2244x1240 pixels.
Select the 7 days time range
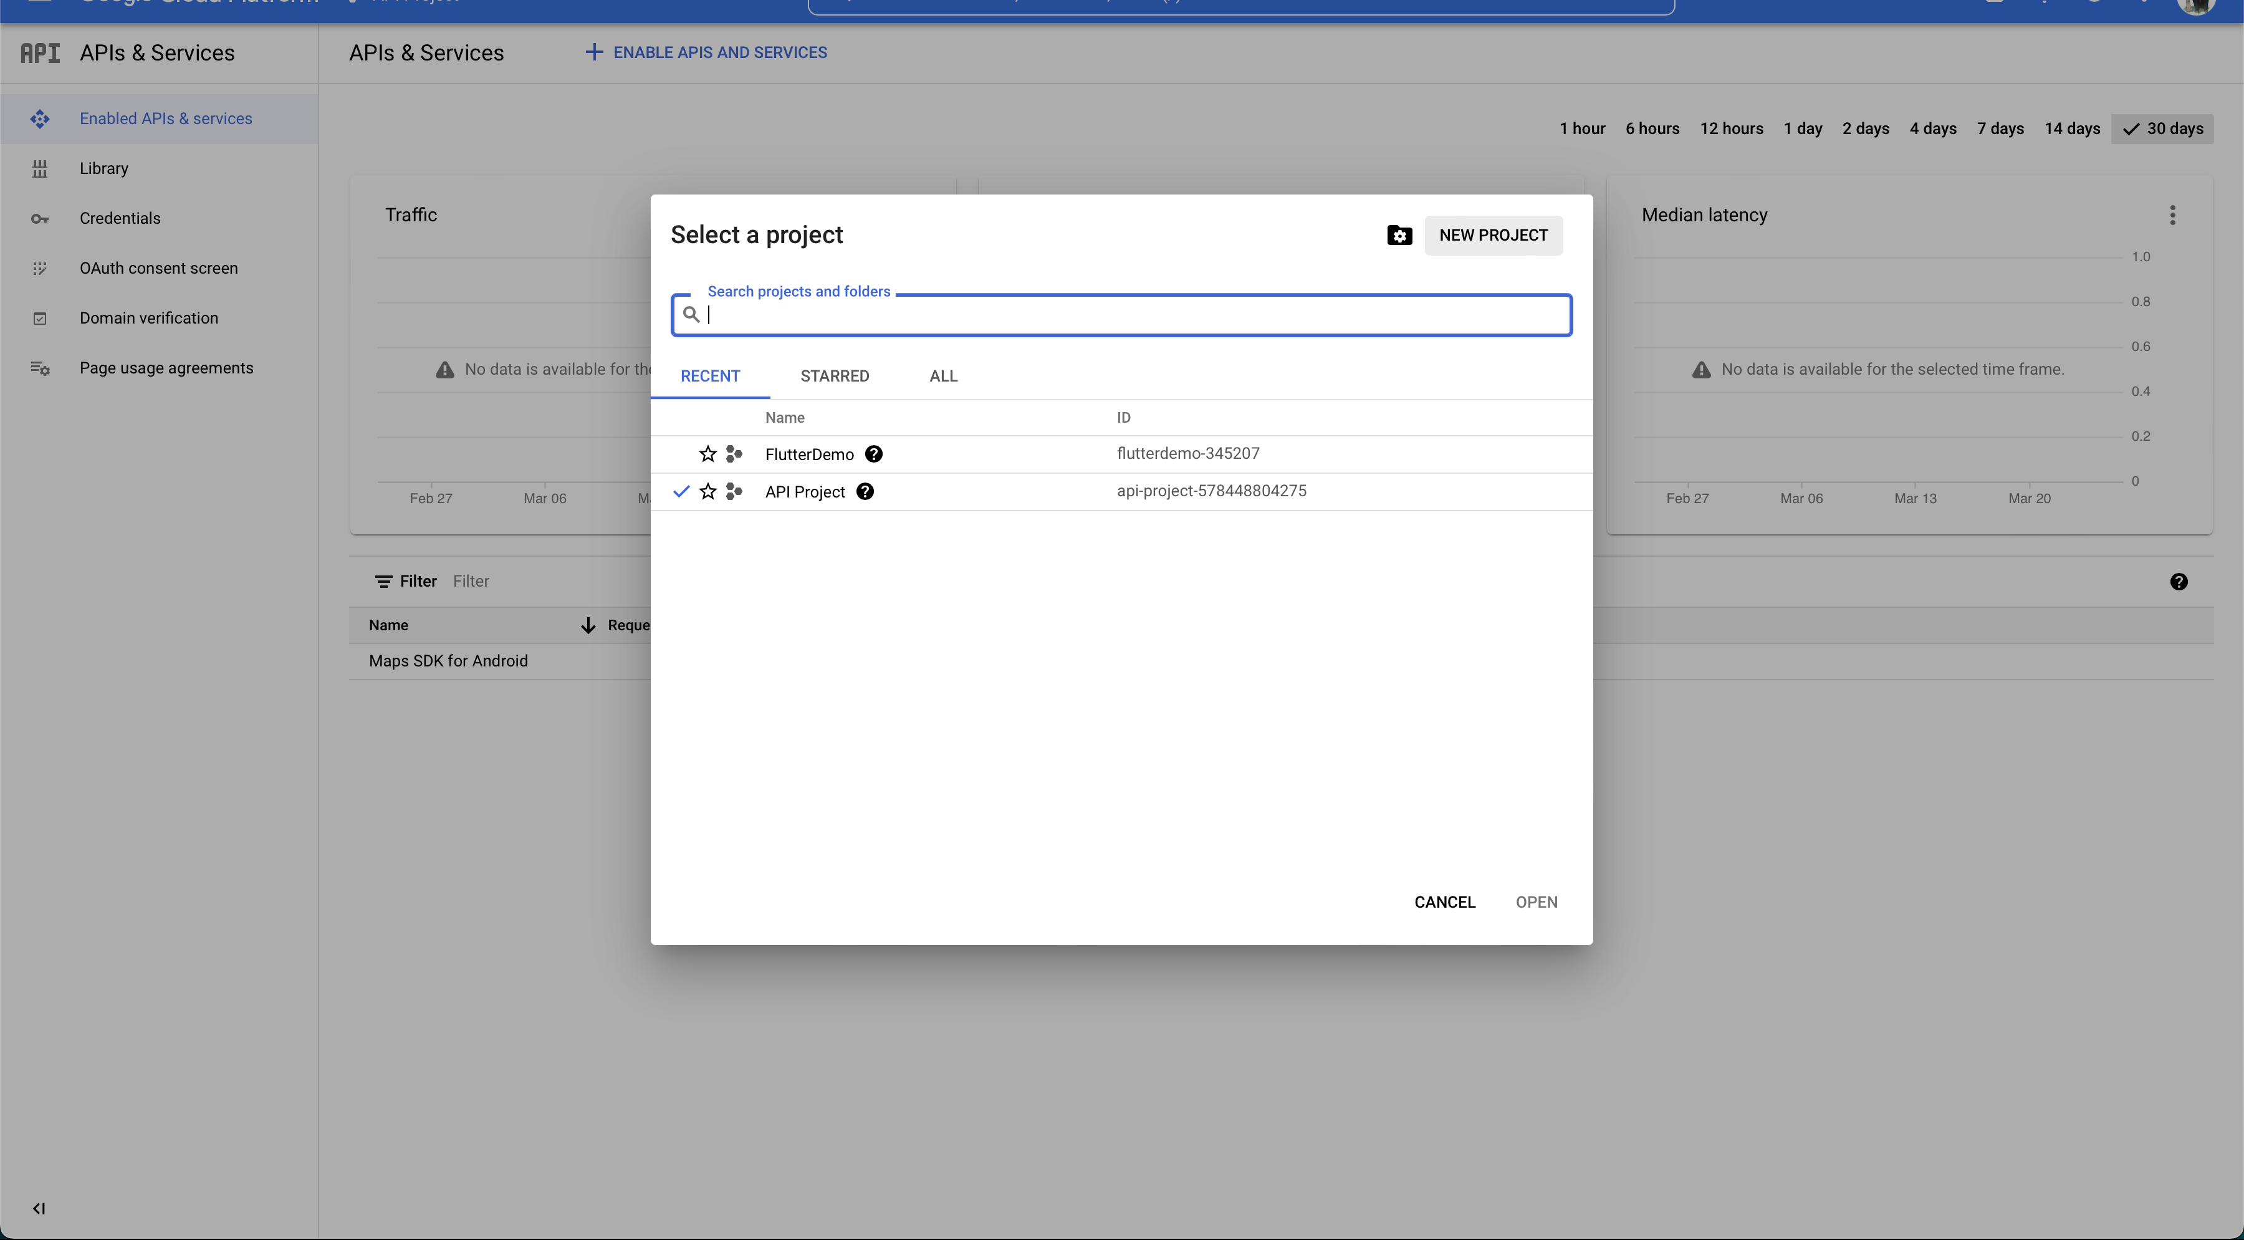point(2000,129)
